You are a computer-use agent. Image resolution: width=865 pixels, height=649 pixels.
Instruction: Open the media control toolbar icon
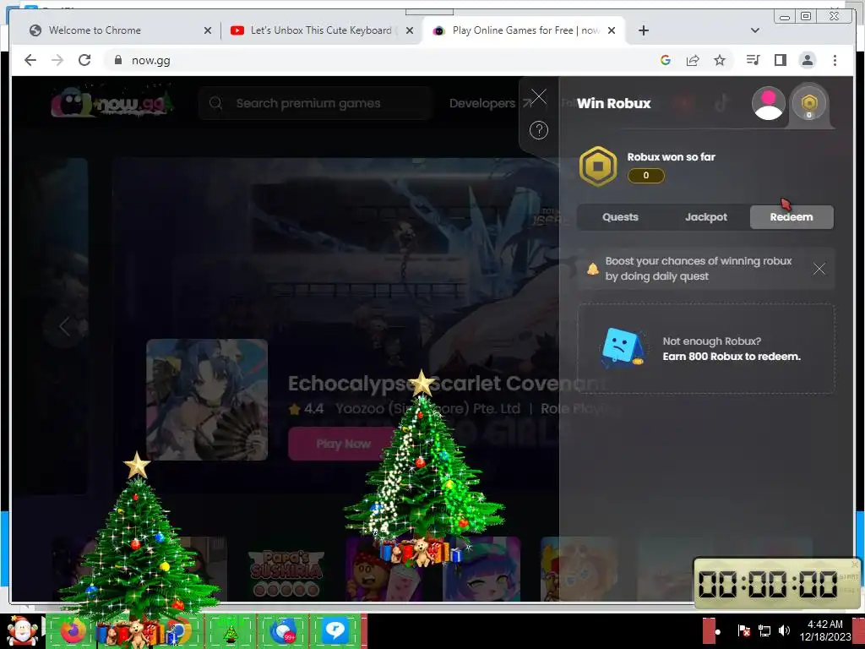pos(753,60)
